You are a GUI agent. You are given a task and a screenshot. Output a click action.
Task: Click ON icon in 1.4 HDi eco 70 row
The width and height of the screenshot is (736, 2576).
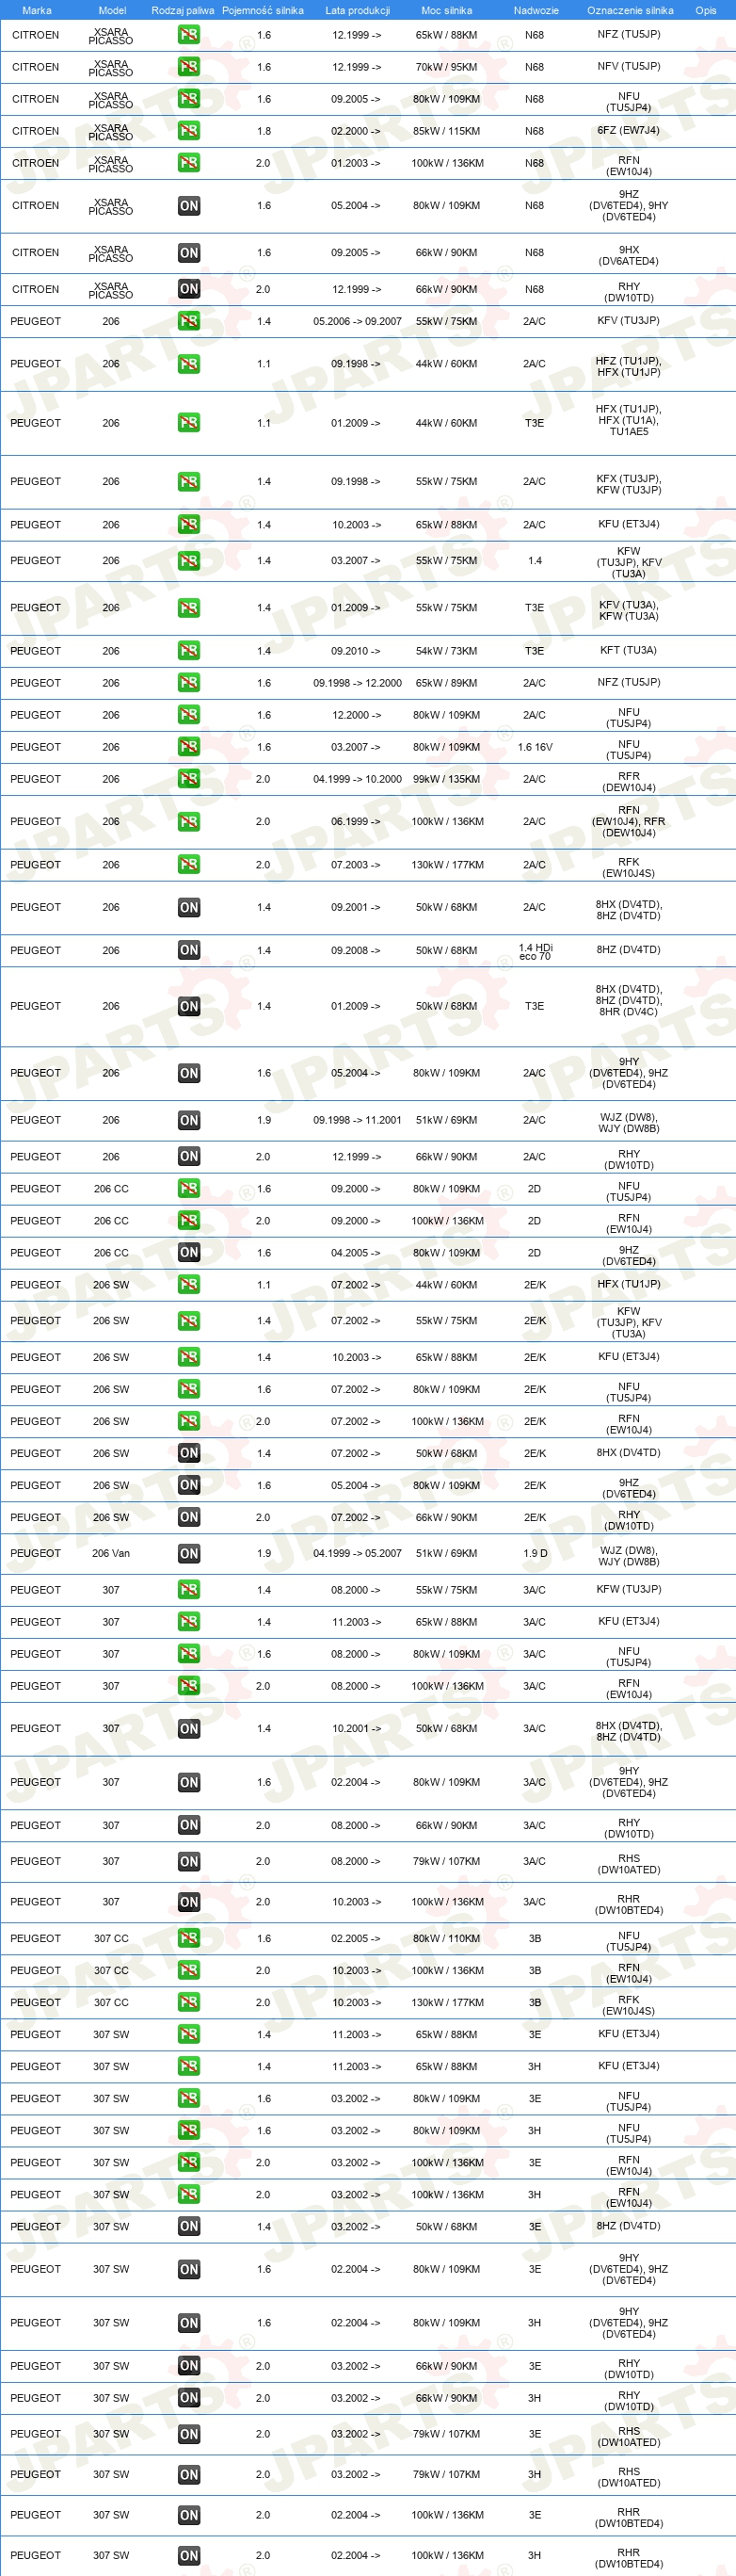coord(189,951)
